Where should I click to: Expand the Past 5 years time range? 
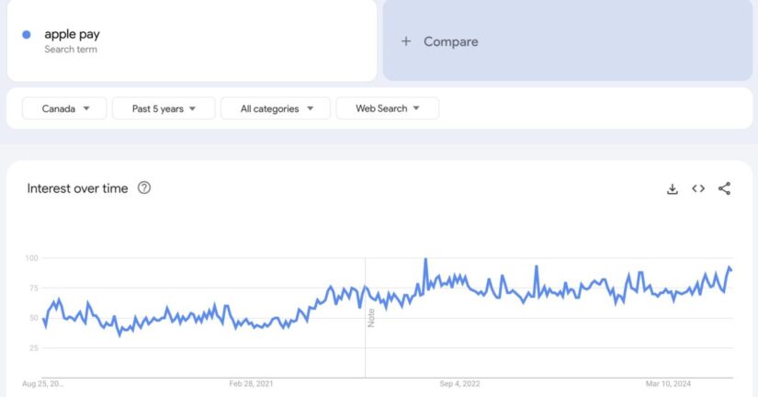[164, 108]
